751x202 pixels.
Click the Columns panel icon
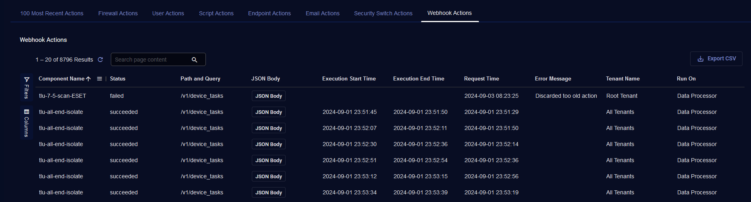(x=27, y=111)
